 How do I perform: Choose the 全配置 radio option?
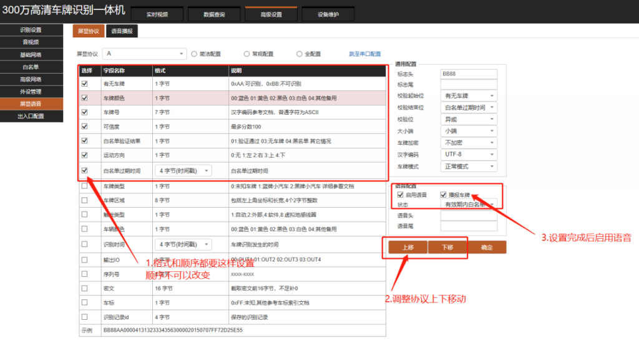tap(300, 54)
